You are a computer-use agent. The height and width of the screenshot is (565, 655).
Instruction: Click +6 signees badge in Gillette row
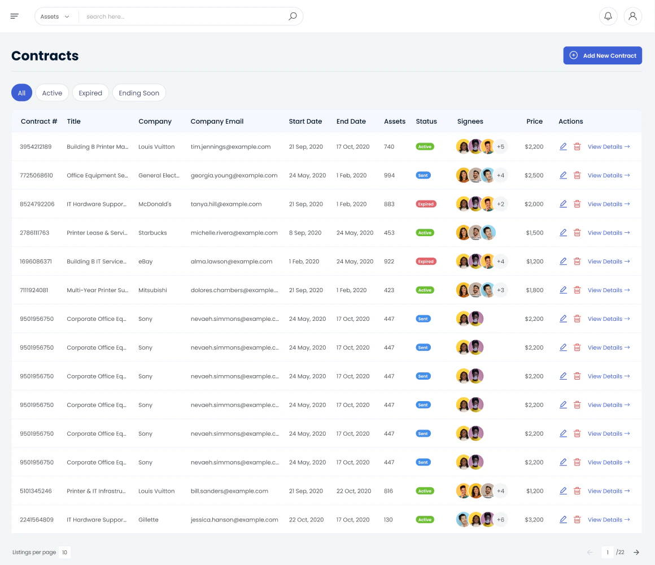(500, 520)
